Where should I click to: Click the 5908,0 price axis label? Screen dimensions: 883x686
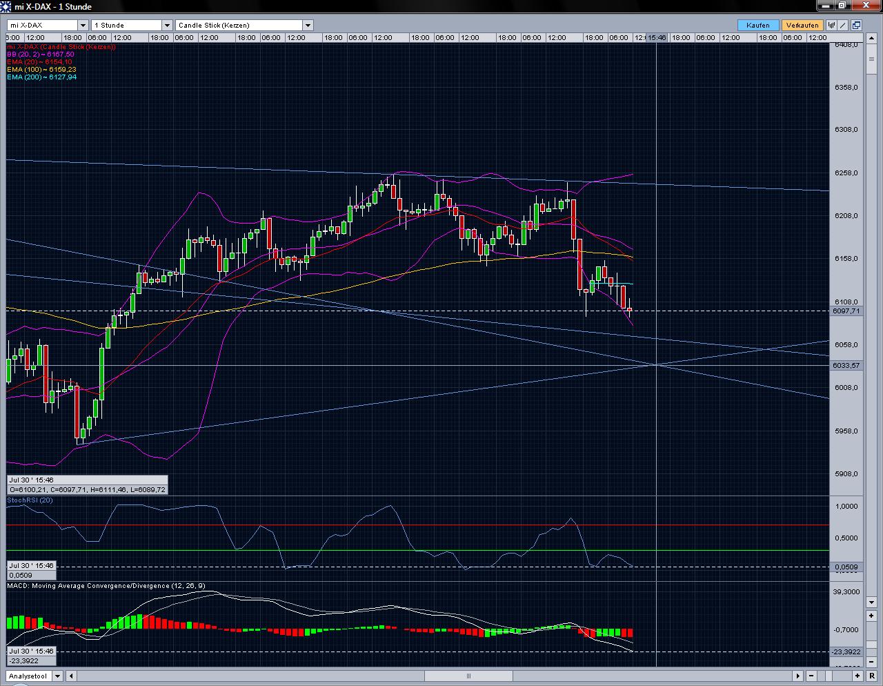point(846,474)
